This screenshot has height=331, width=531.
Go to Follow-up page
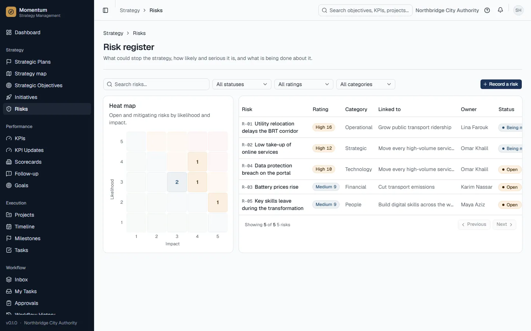coord(47,174)
